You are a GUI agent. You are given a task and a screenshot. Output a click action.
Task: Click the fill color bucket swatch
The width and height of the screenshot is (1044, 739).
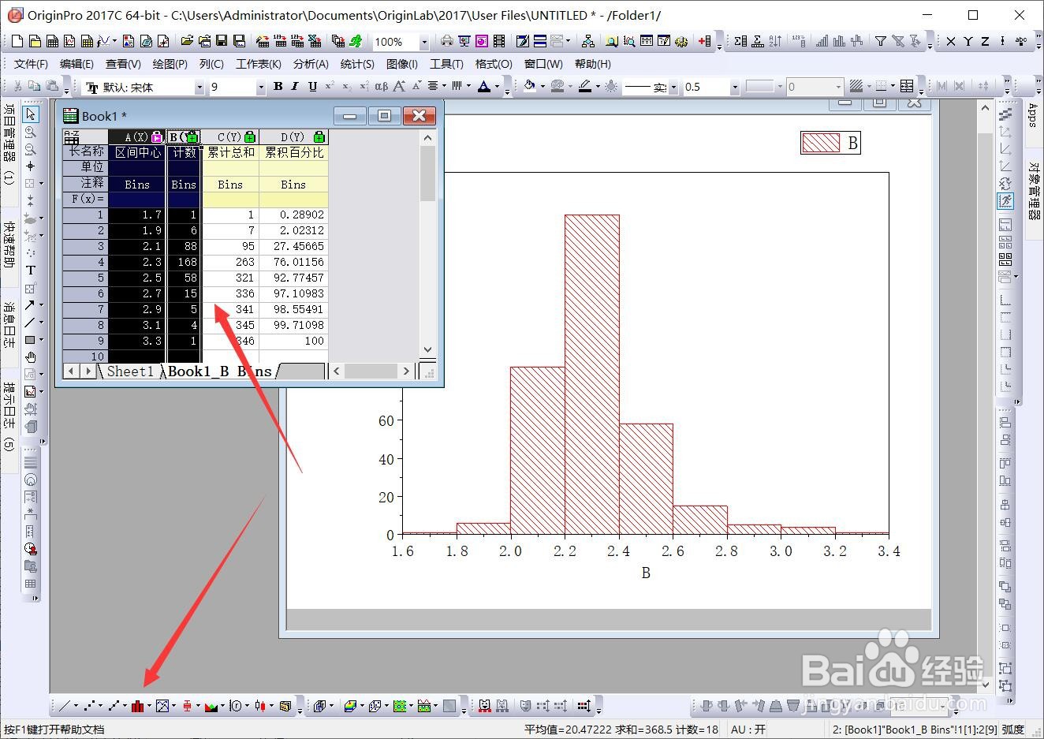529,86
